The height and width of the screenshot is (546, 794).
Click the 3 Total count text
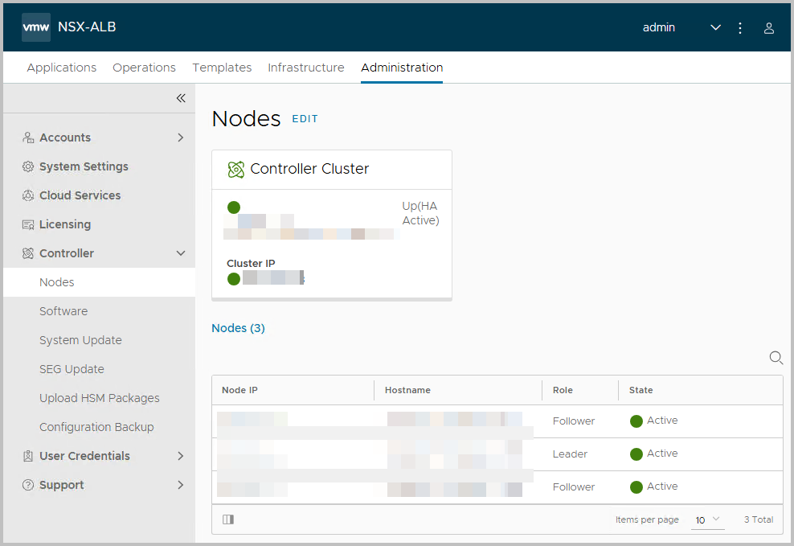[759, 519]
